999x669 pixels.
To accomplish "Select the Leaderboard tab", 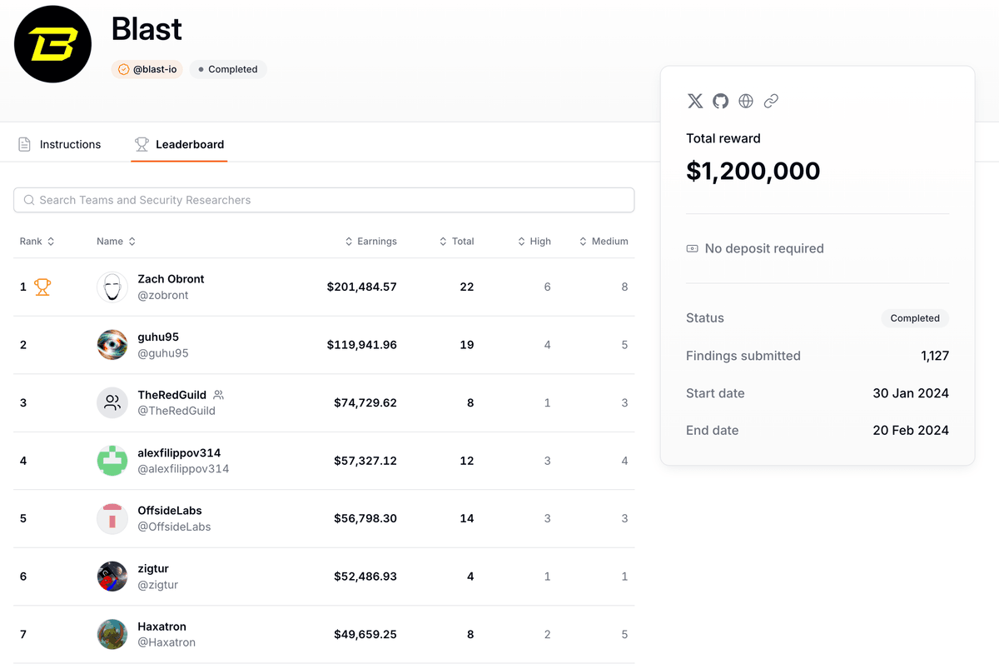I will [x=179, y=144].
